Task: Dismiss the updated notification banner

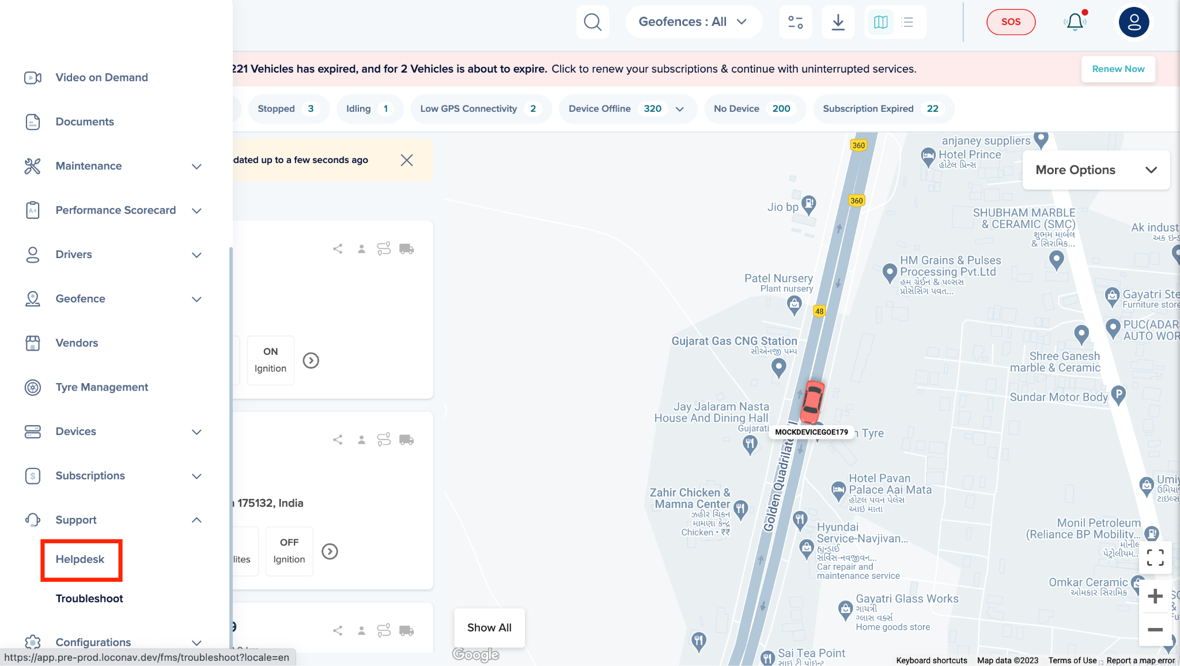Action: [x=407, y=160]
